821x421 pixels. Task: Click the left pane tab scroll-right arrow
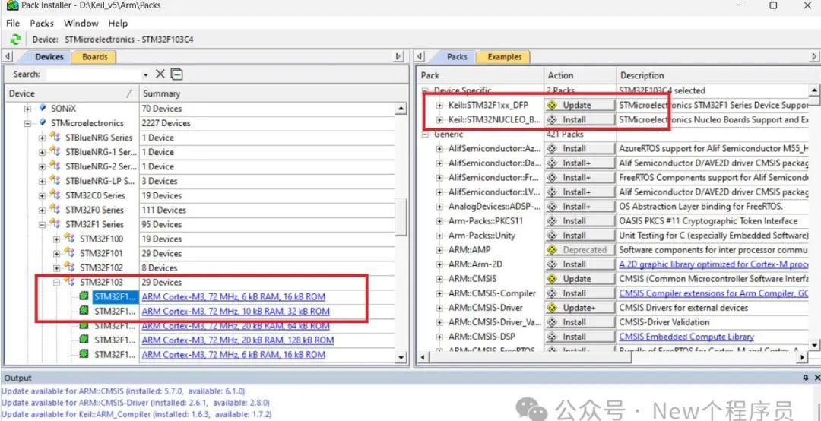pyautogui.click(x=398, y=56)
